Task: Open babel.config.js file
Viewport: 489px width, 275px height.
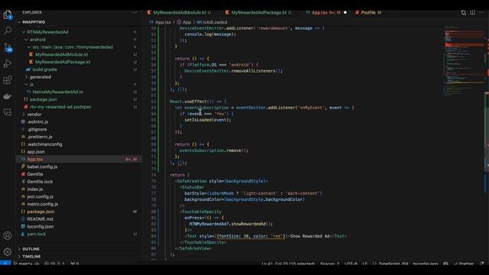Action: point(42,167)
